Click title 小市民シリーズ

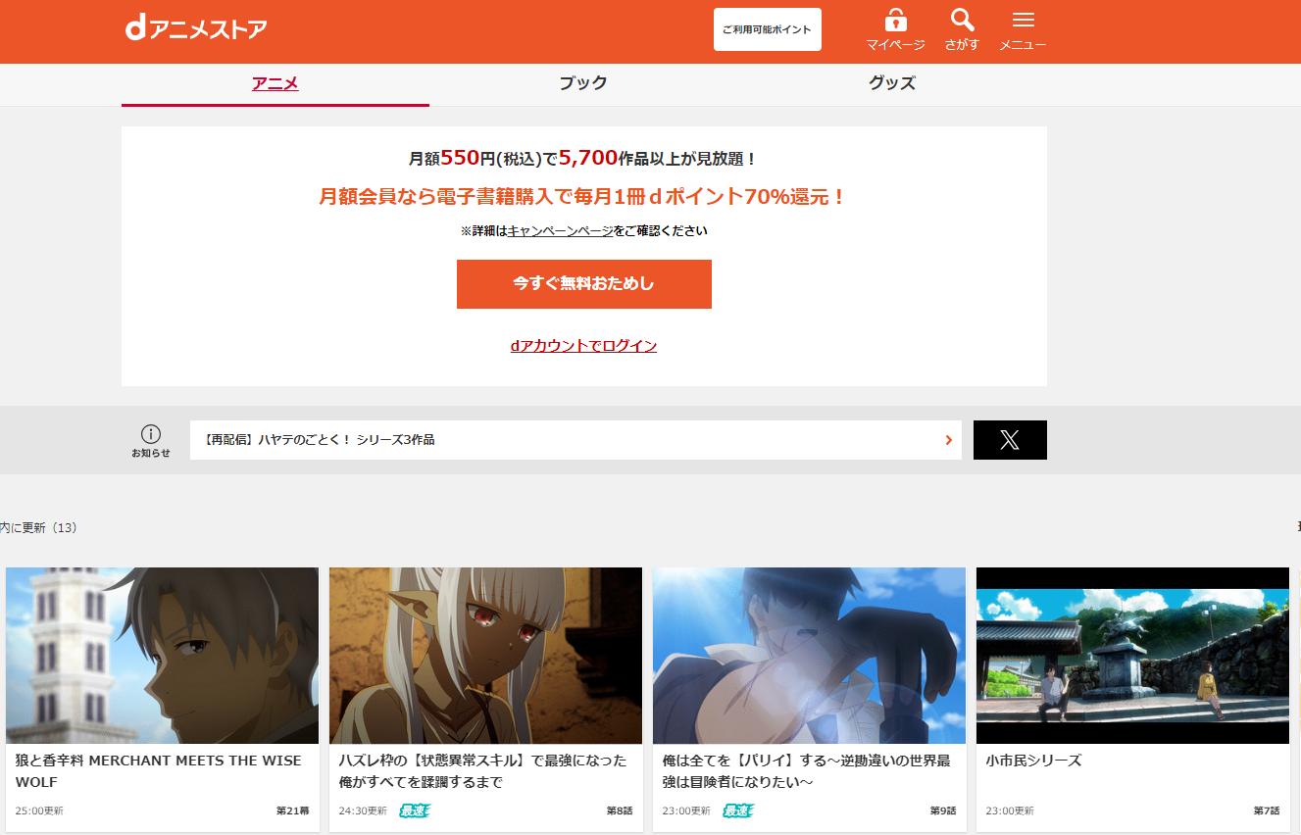(x=1033, y=761)
